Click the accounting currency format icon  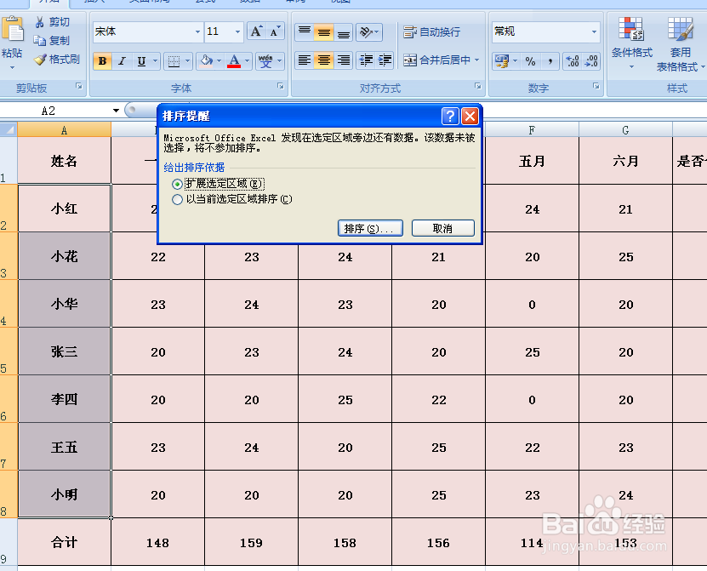(x=501, y=61)
